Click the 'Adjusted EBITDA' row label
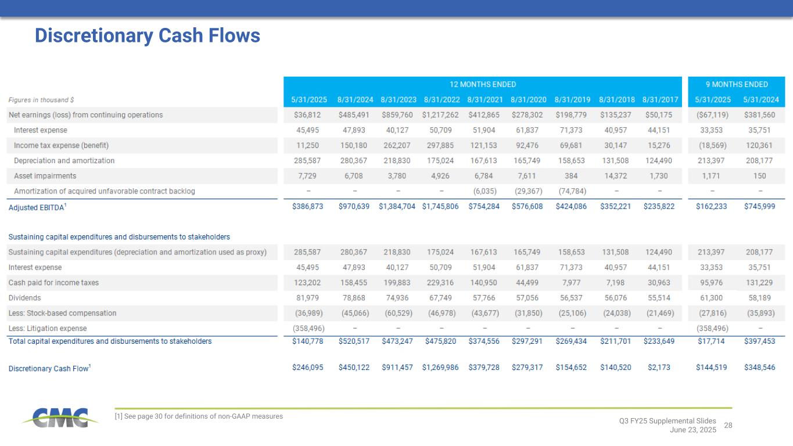Screen dimensions: 793x446 tap(37, 206)
